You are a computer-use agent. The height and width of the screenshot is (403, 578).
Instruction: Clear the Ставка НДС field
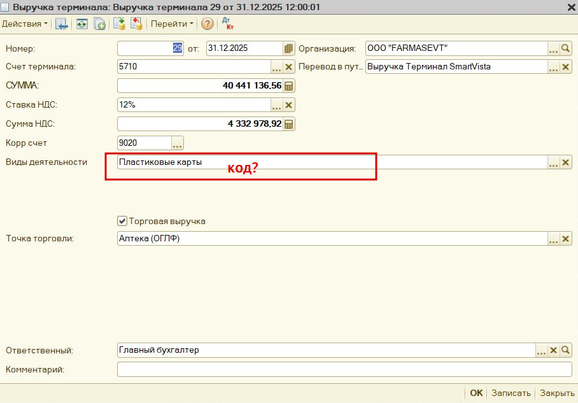[x=288, y=105]
